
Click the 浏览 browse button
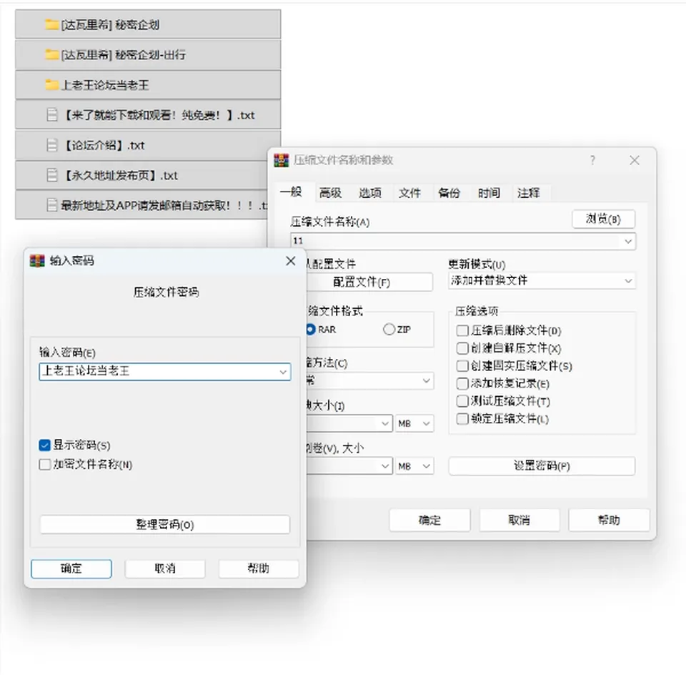click(x=603, y=219)
